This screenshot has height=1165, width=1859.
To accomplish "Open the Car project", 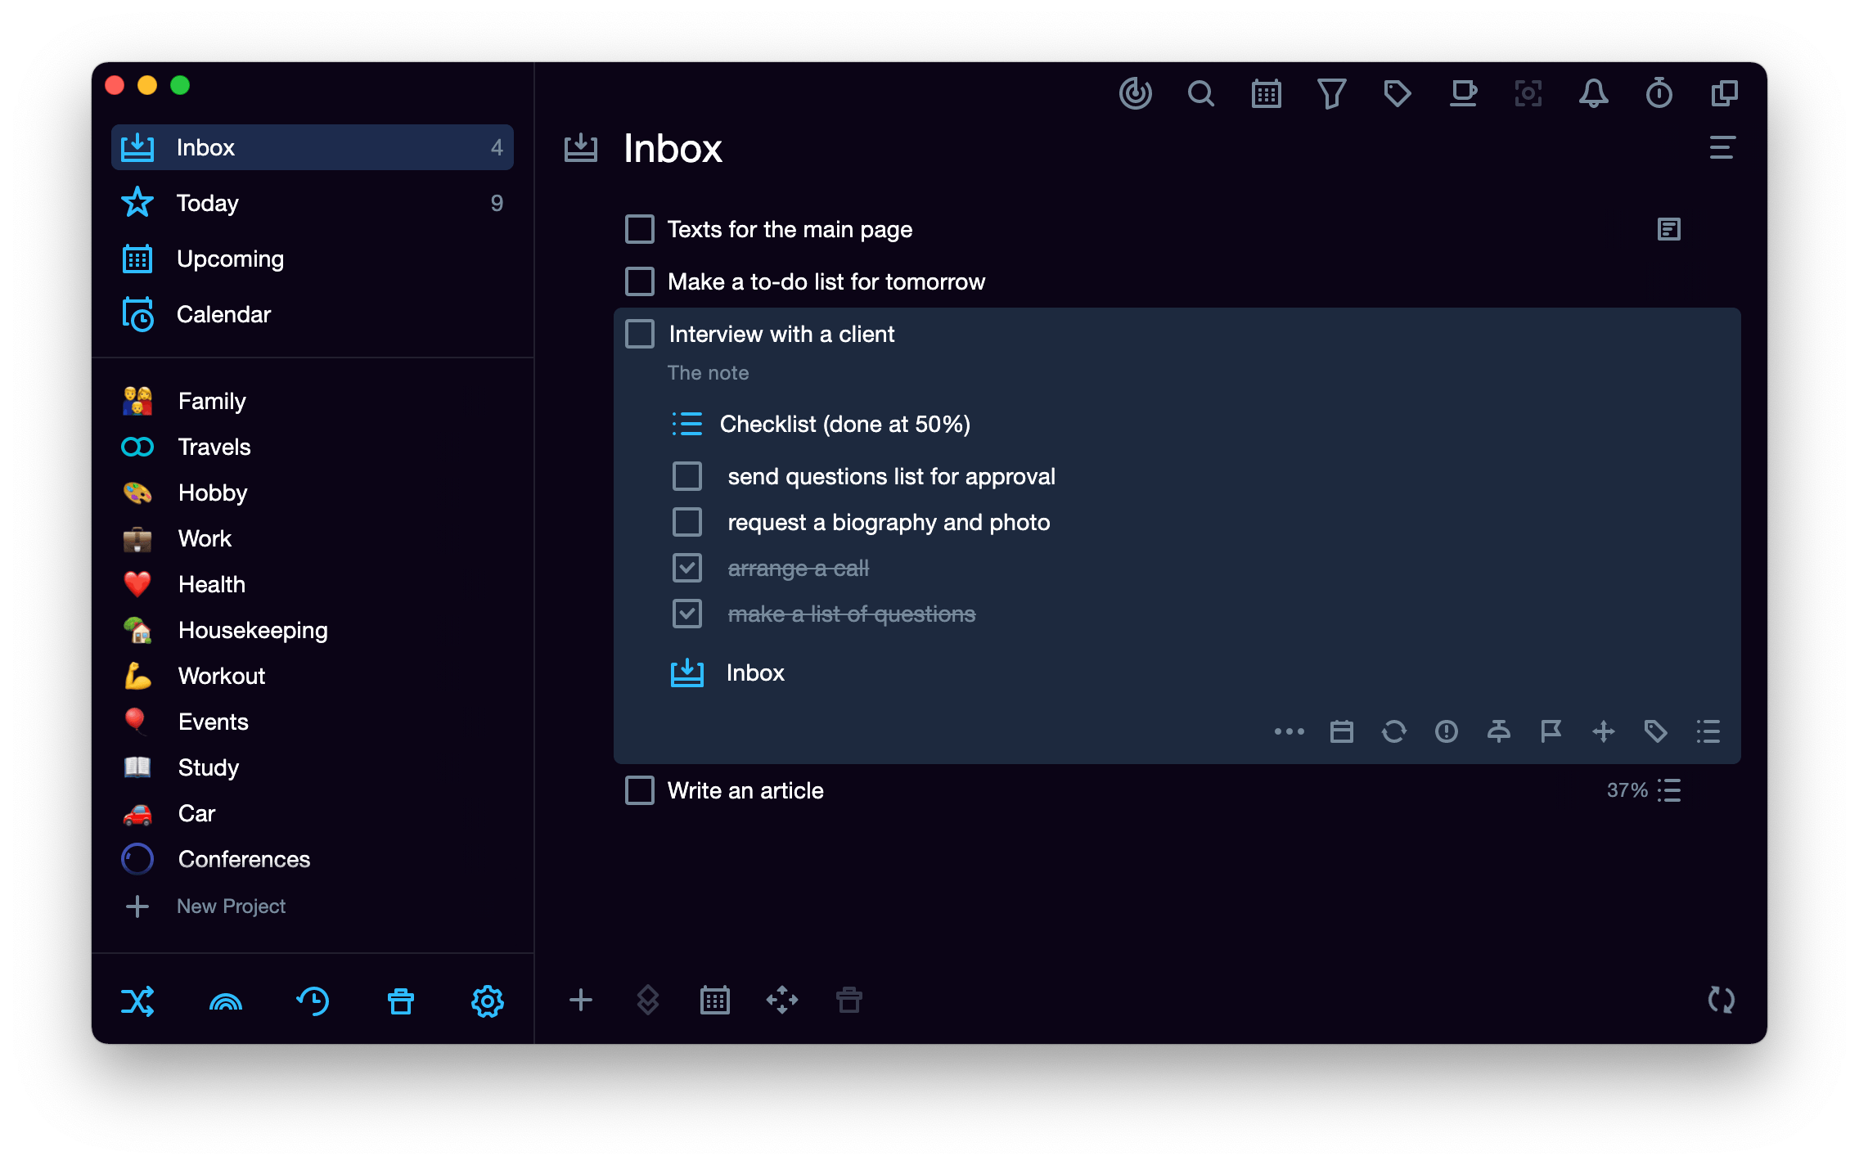I will point(313,813).
